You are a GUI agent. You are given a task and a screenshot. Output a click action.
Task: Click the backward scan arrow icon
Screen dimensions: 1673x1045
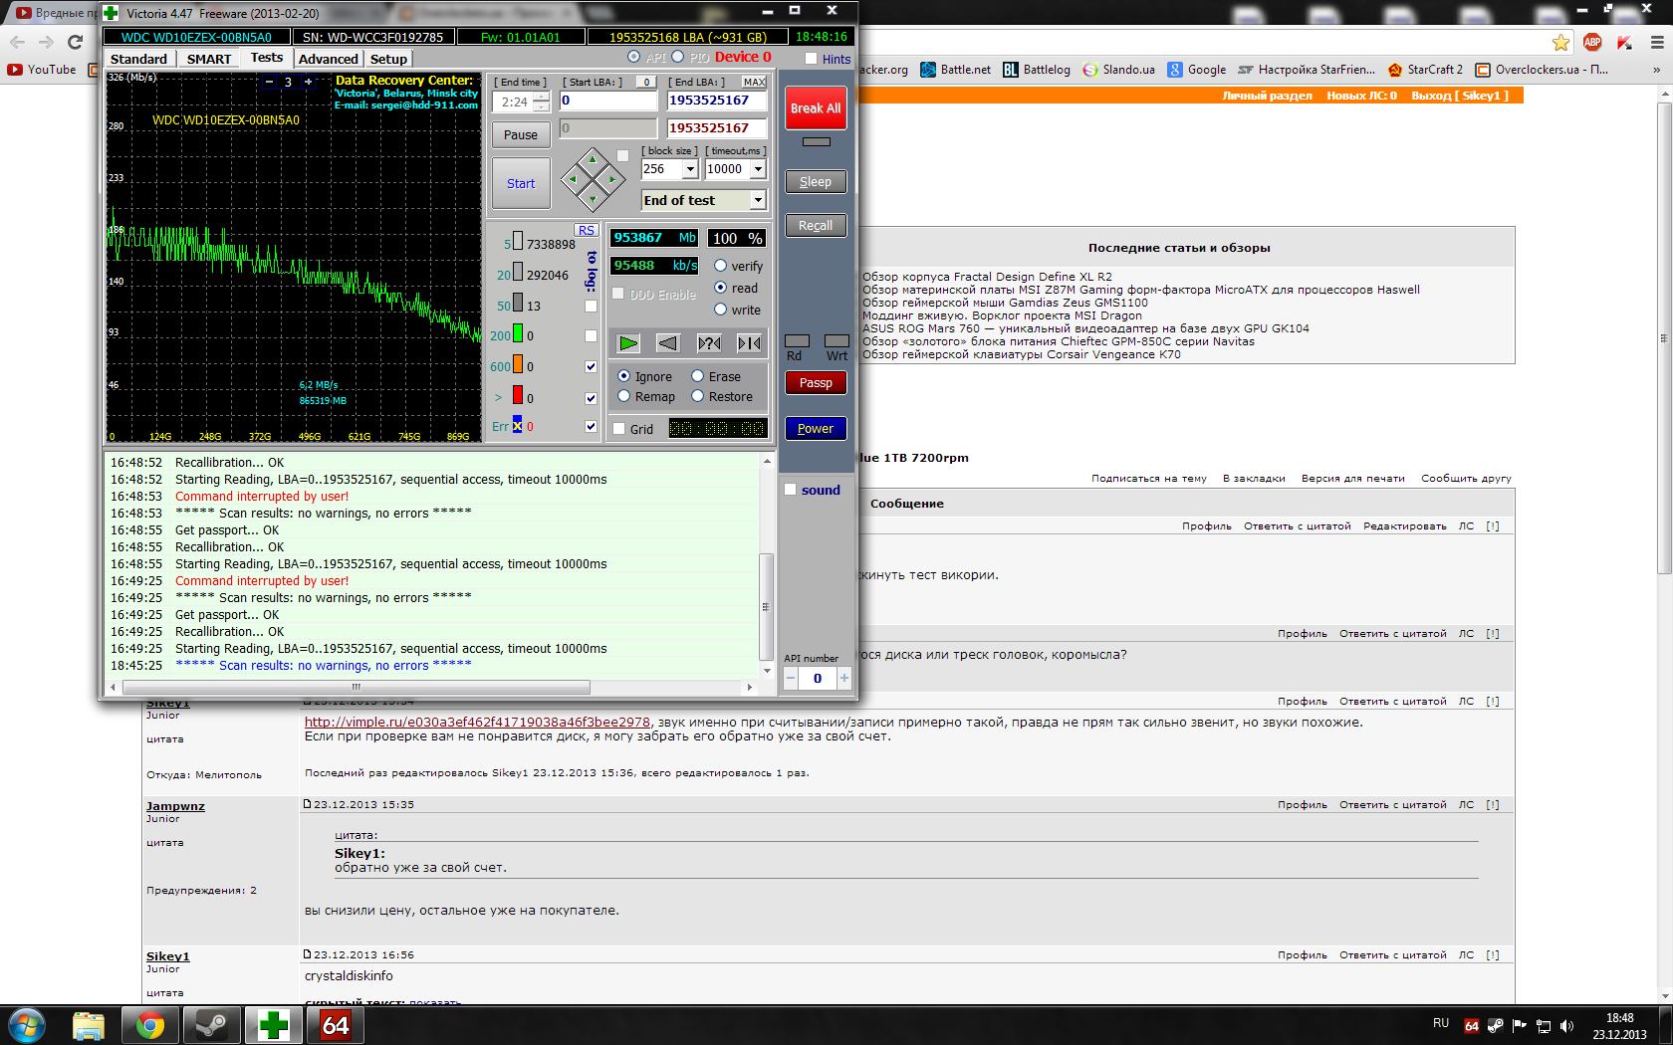(668, 343)
